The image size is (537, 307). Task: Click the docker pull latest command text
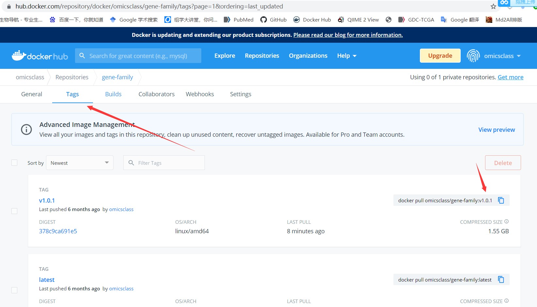click(x=445, y=280)
